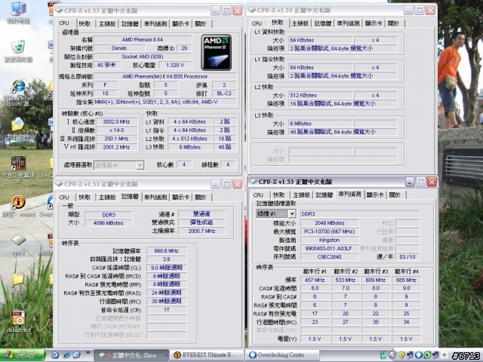The image size is (483, 362).
Task: Click the code name value 'Deneb'
Action: click(119, 48)
